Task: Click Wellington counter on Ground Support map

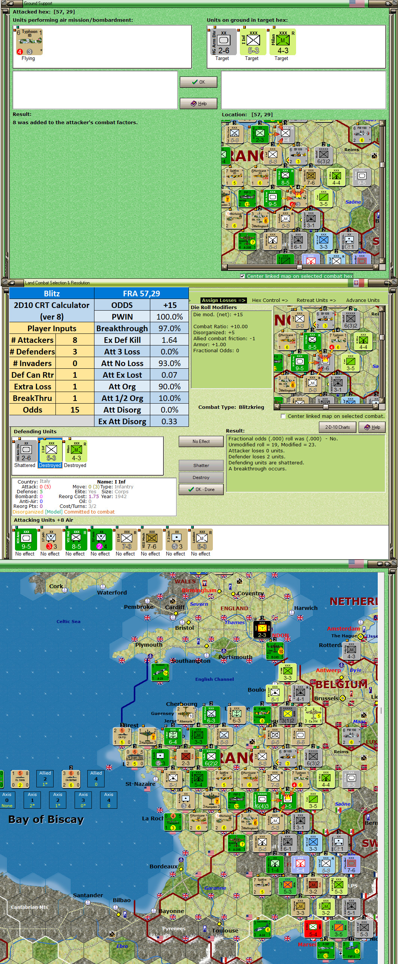Action: [259, 220]
